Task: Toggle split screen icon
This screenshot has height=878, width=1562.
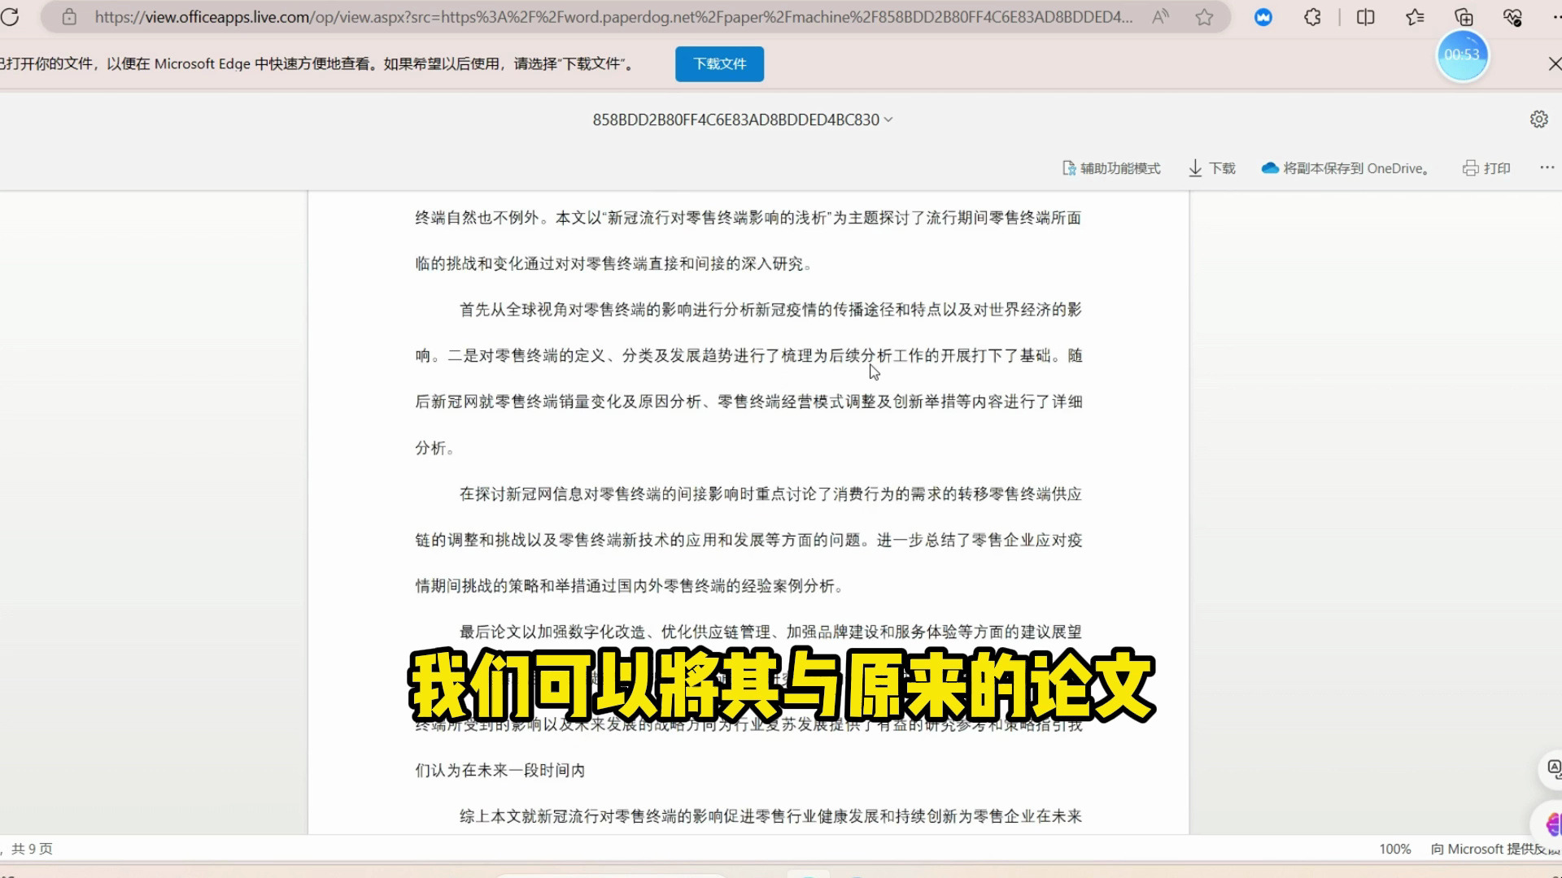Action: (1366, 17)
